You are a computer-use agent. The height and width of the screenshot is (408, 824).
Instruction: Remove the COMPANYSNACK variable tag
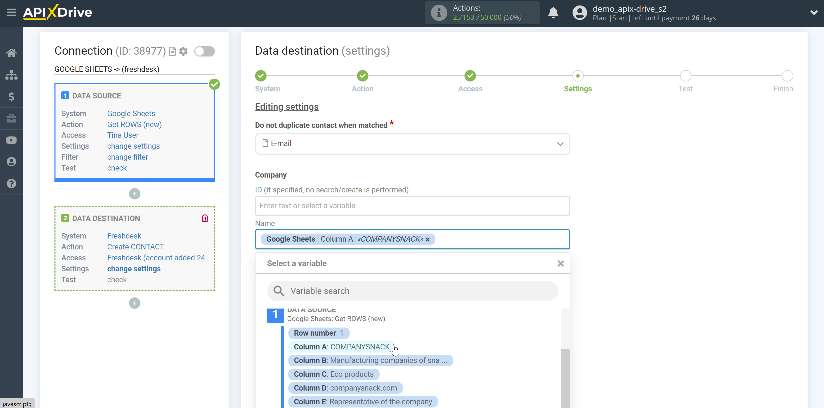427,240
